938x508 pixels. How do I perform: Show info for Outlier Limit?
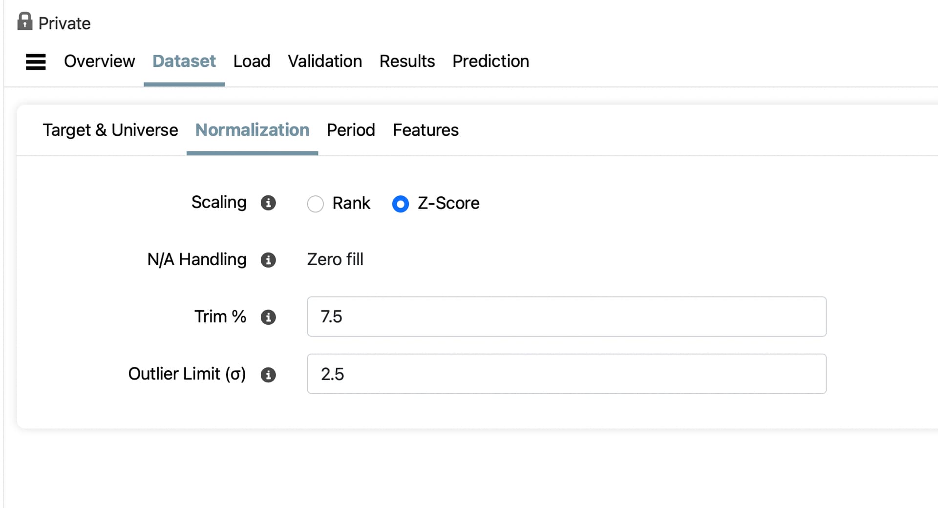click(x=268, y=375)
